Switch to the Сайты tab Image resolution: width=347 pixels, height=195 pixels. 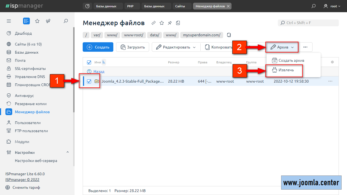tap(180, 6)
